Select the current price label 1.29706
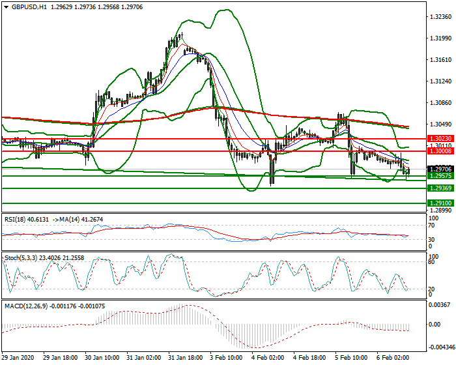 pyautogui.click(x=440, y=169)
